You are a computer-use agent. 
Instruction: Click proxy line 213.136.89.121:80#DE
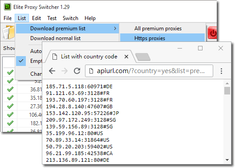coord(77,160)
